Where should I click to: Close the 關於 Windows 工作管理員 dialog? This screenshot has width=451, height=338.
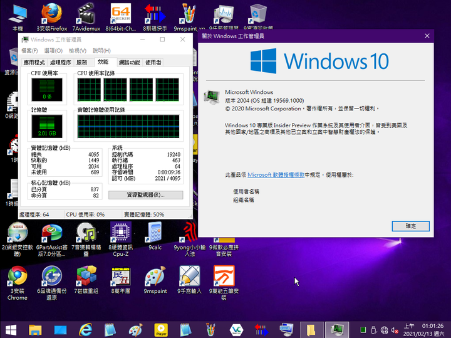coord(427,36)
